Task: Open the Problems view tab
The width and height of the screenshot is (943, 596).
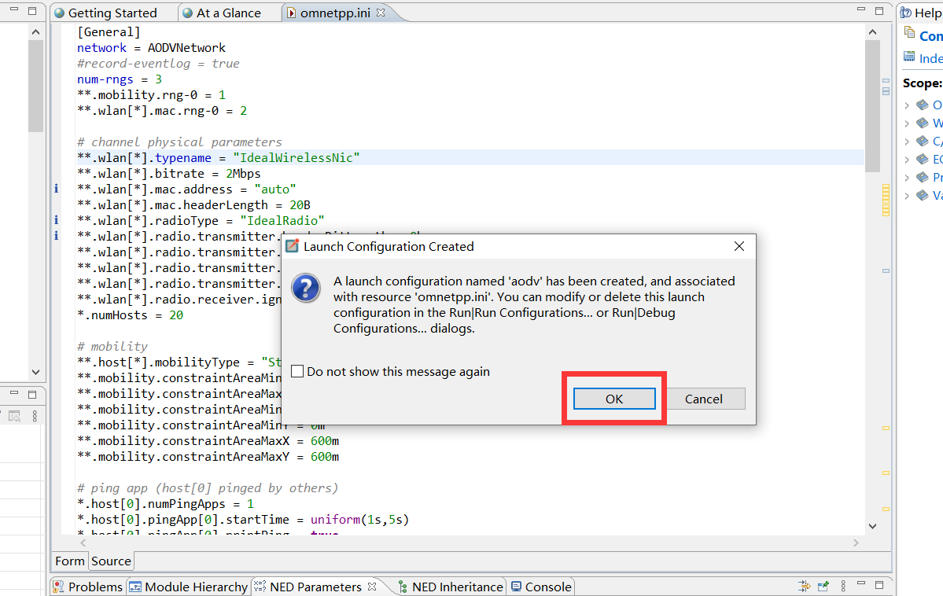Action: [88, 587]
